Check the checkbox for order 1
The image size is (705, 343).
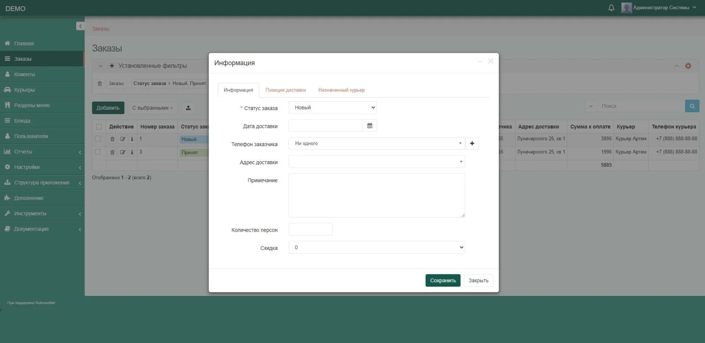98,139
